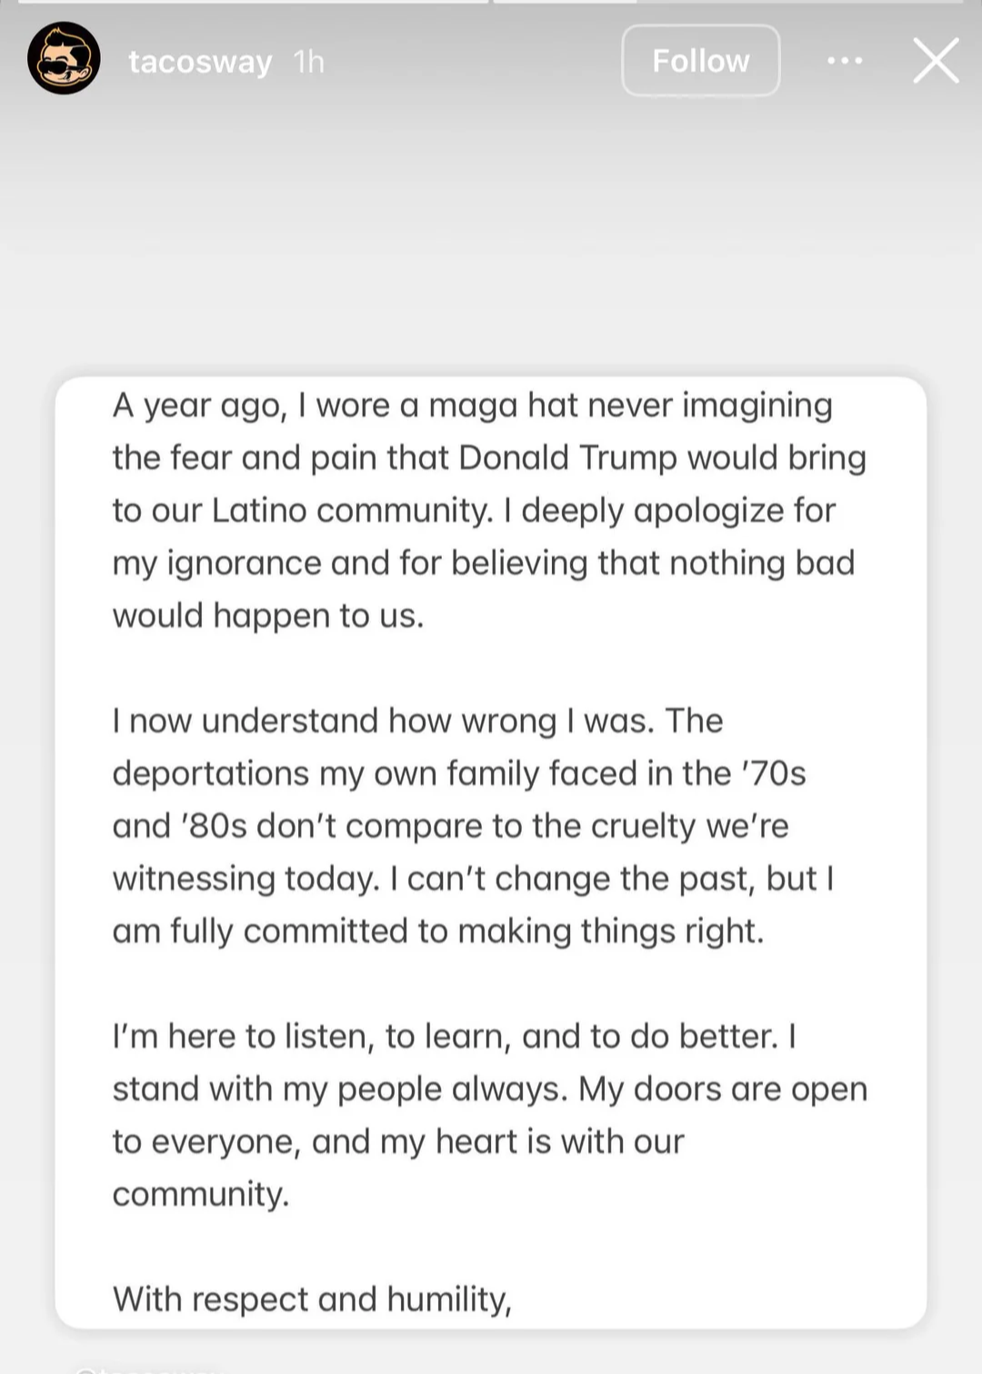Click the paragraph starting "I now understand"

point(473,826)
